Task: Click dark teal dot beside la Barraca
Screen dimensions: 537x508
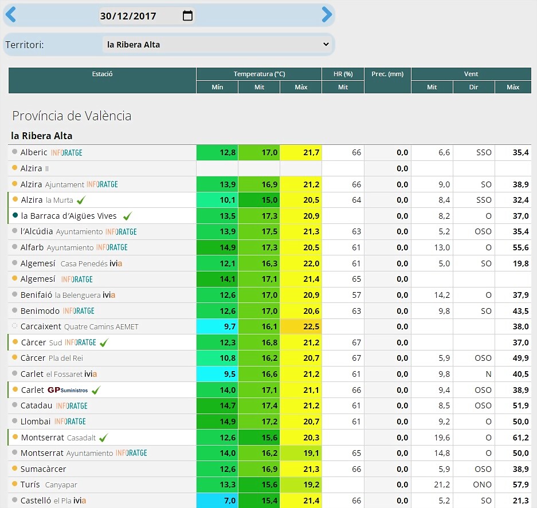Action: [15, 215]
